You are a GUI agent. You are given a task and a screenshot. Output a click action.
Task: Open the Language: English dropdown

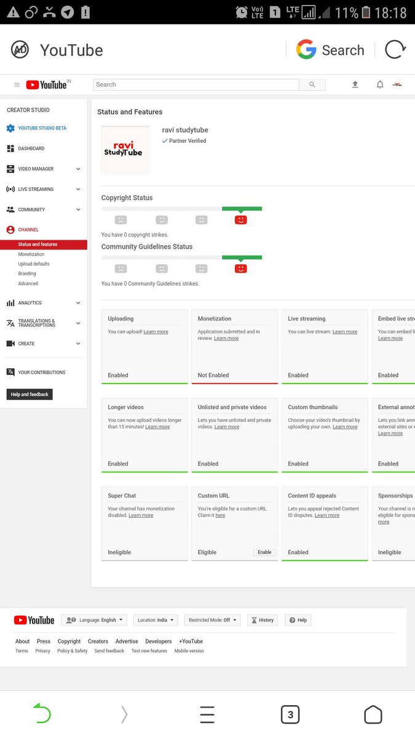coord(94,620)
